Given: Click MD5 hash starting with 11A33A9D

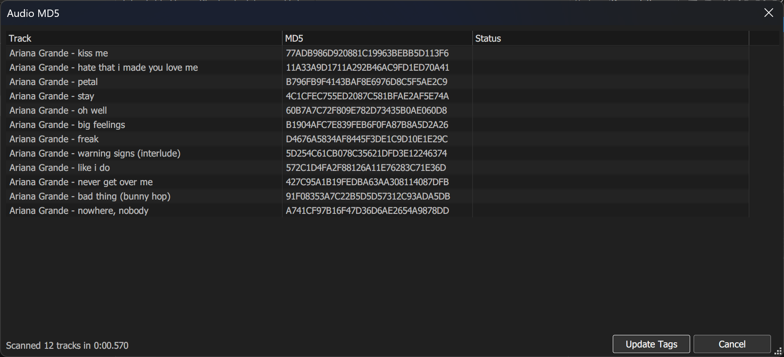Looking at the screenshot, I should point(368,67).
